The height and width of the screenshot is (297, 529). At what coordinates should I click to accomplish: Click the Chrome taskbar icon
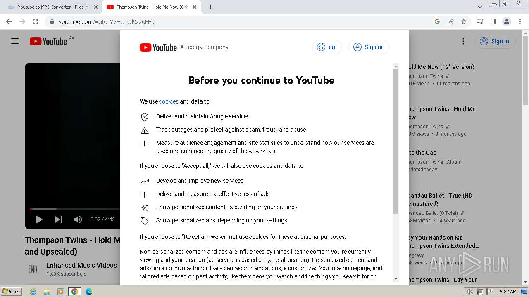point(75,292)
